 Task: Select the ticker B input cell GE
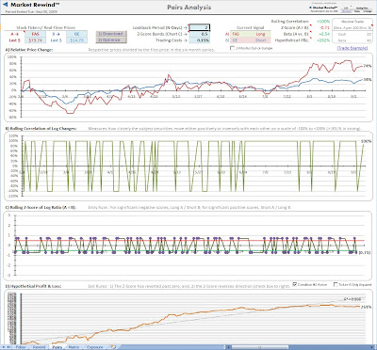(x=76, y=34)
